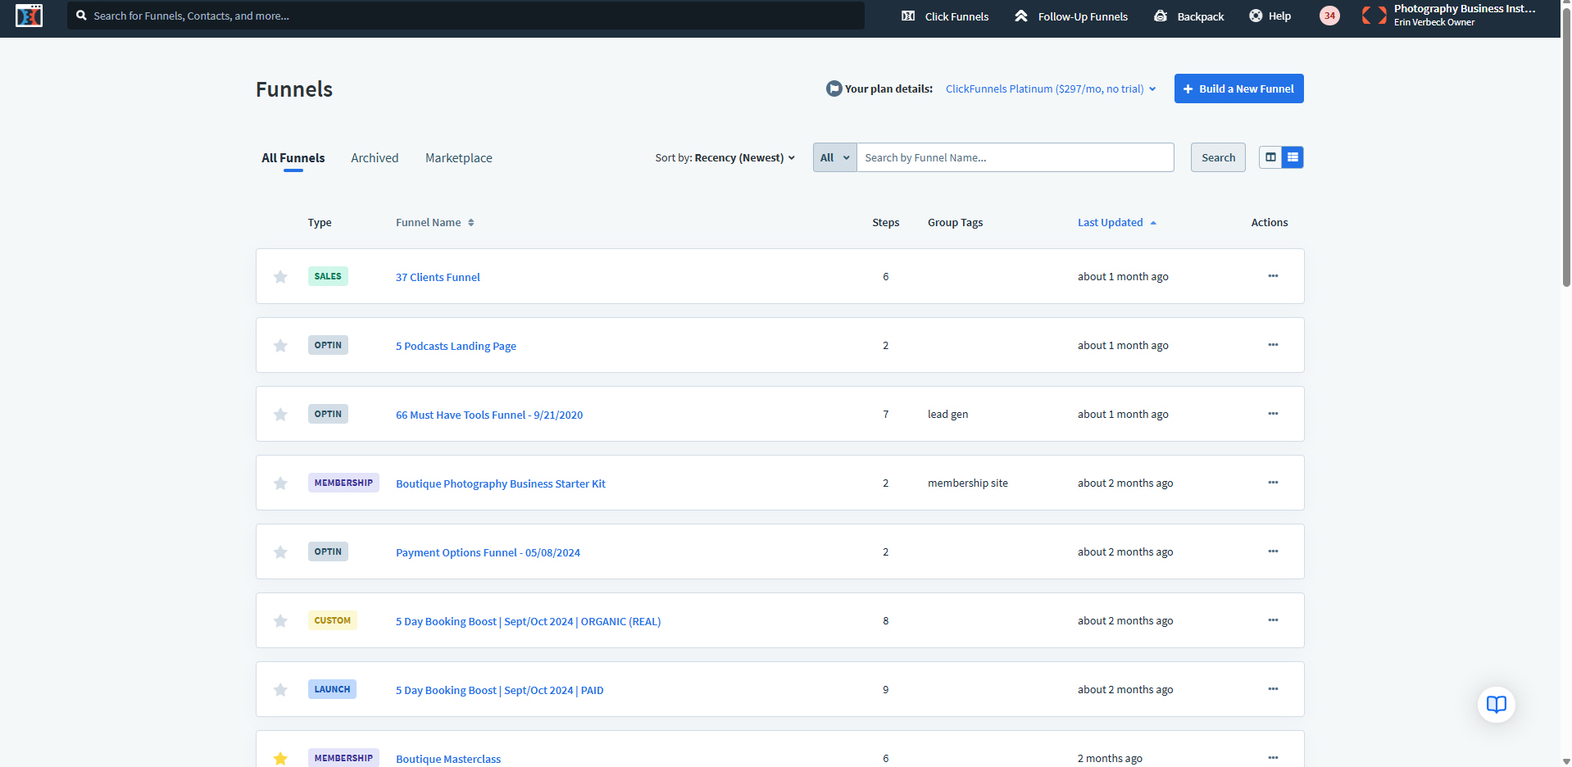Viewport: 1572px width, 767px height.
Task: Open the help book widget icon
Action: click(x=1496, y=705)
